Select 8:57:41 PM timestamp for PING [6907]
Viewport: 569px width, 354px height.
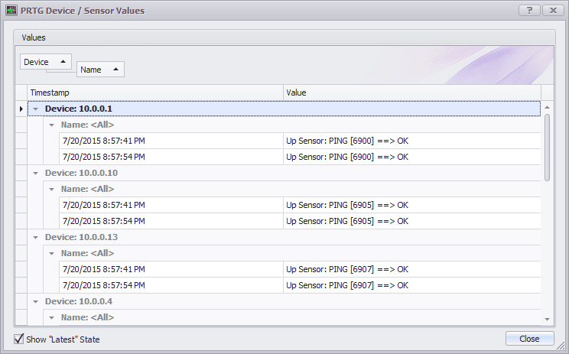104,269
